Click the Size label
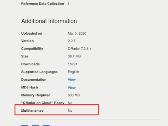 coord(25,56)
